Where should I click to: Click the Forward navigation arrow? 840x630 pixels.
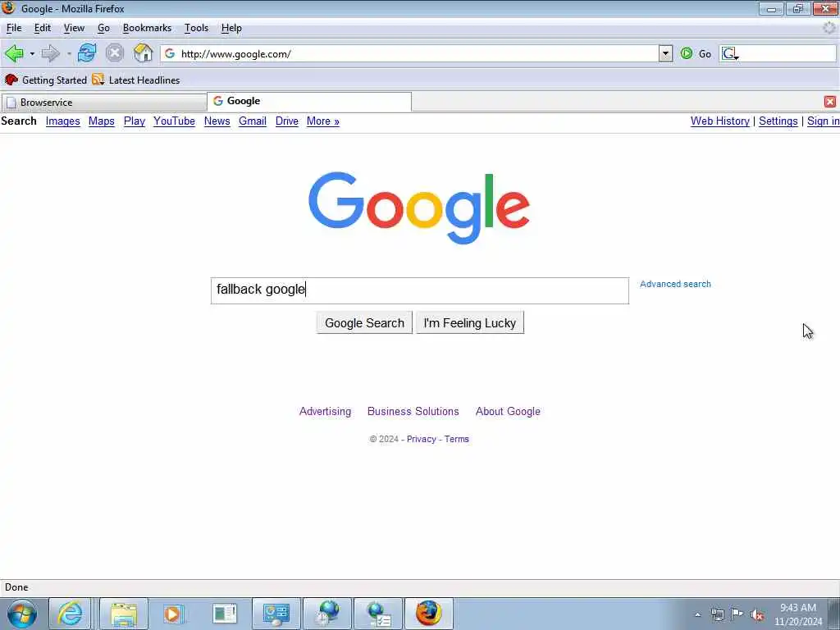coord(50,53)
